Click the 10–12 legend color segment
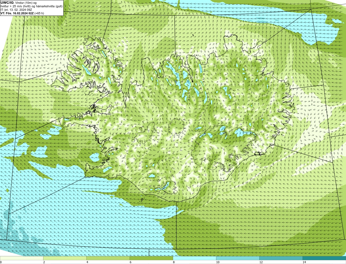The height and width of the screenshot is (264, 346). click(x=238, y=258)
